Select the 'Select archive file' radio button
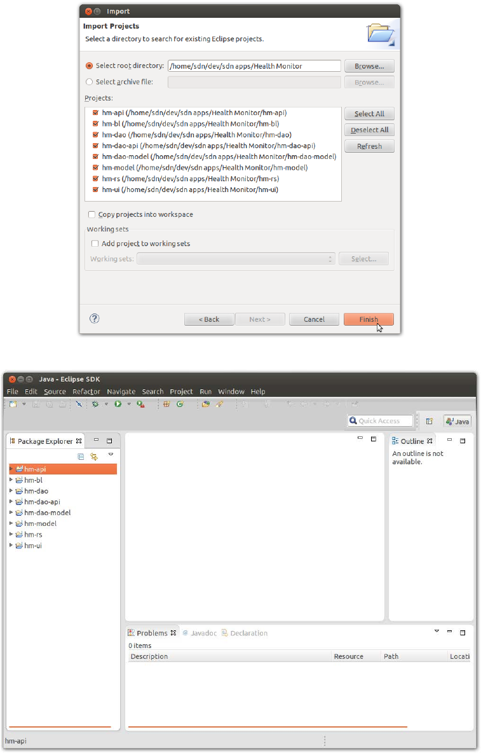Screen dimensions: 481x753 89,82
